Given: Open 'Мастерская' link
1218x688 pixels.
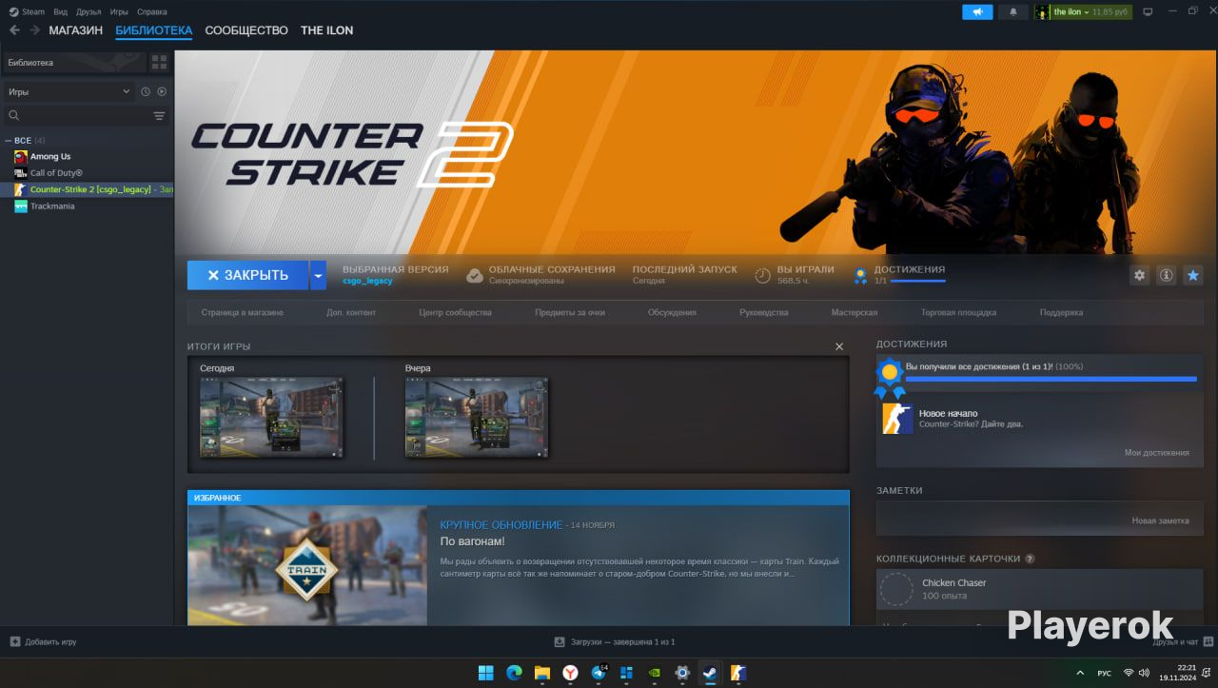Looking at the screenshot, I should click(x=855, y=312).
